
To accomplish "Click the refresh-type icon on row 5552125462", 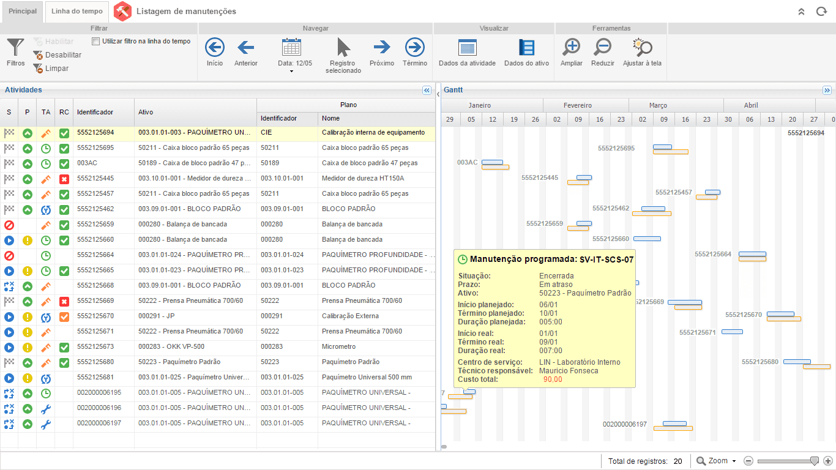I will 46,209.
